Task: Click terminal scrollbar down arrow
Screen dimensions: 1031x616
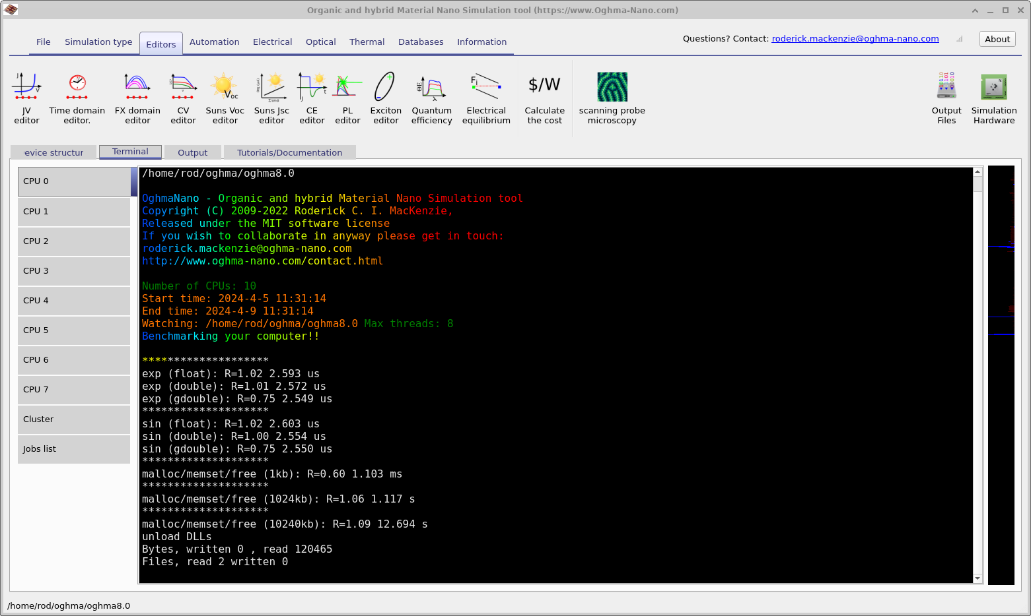Action: pos(978,578)
